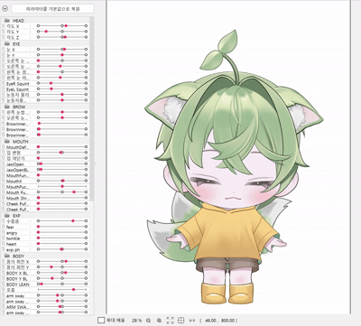
Task: Adjust the Mouth Pu... slider handle
Action: (x=74, y=192)
